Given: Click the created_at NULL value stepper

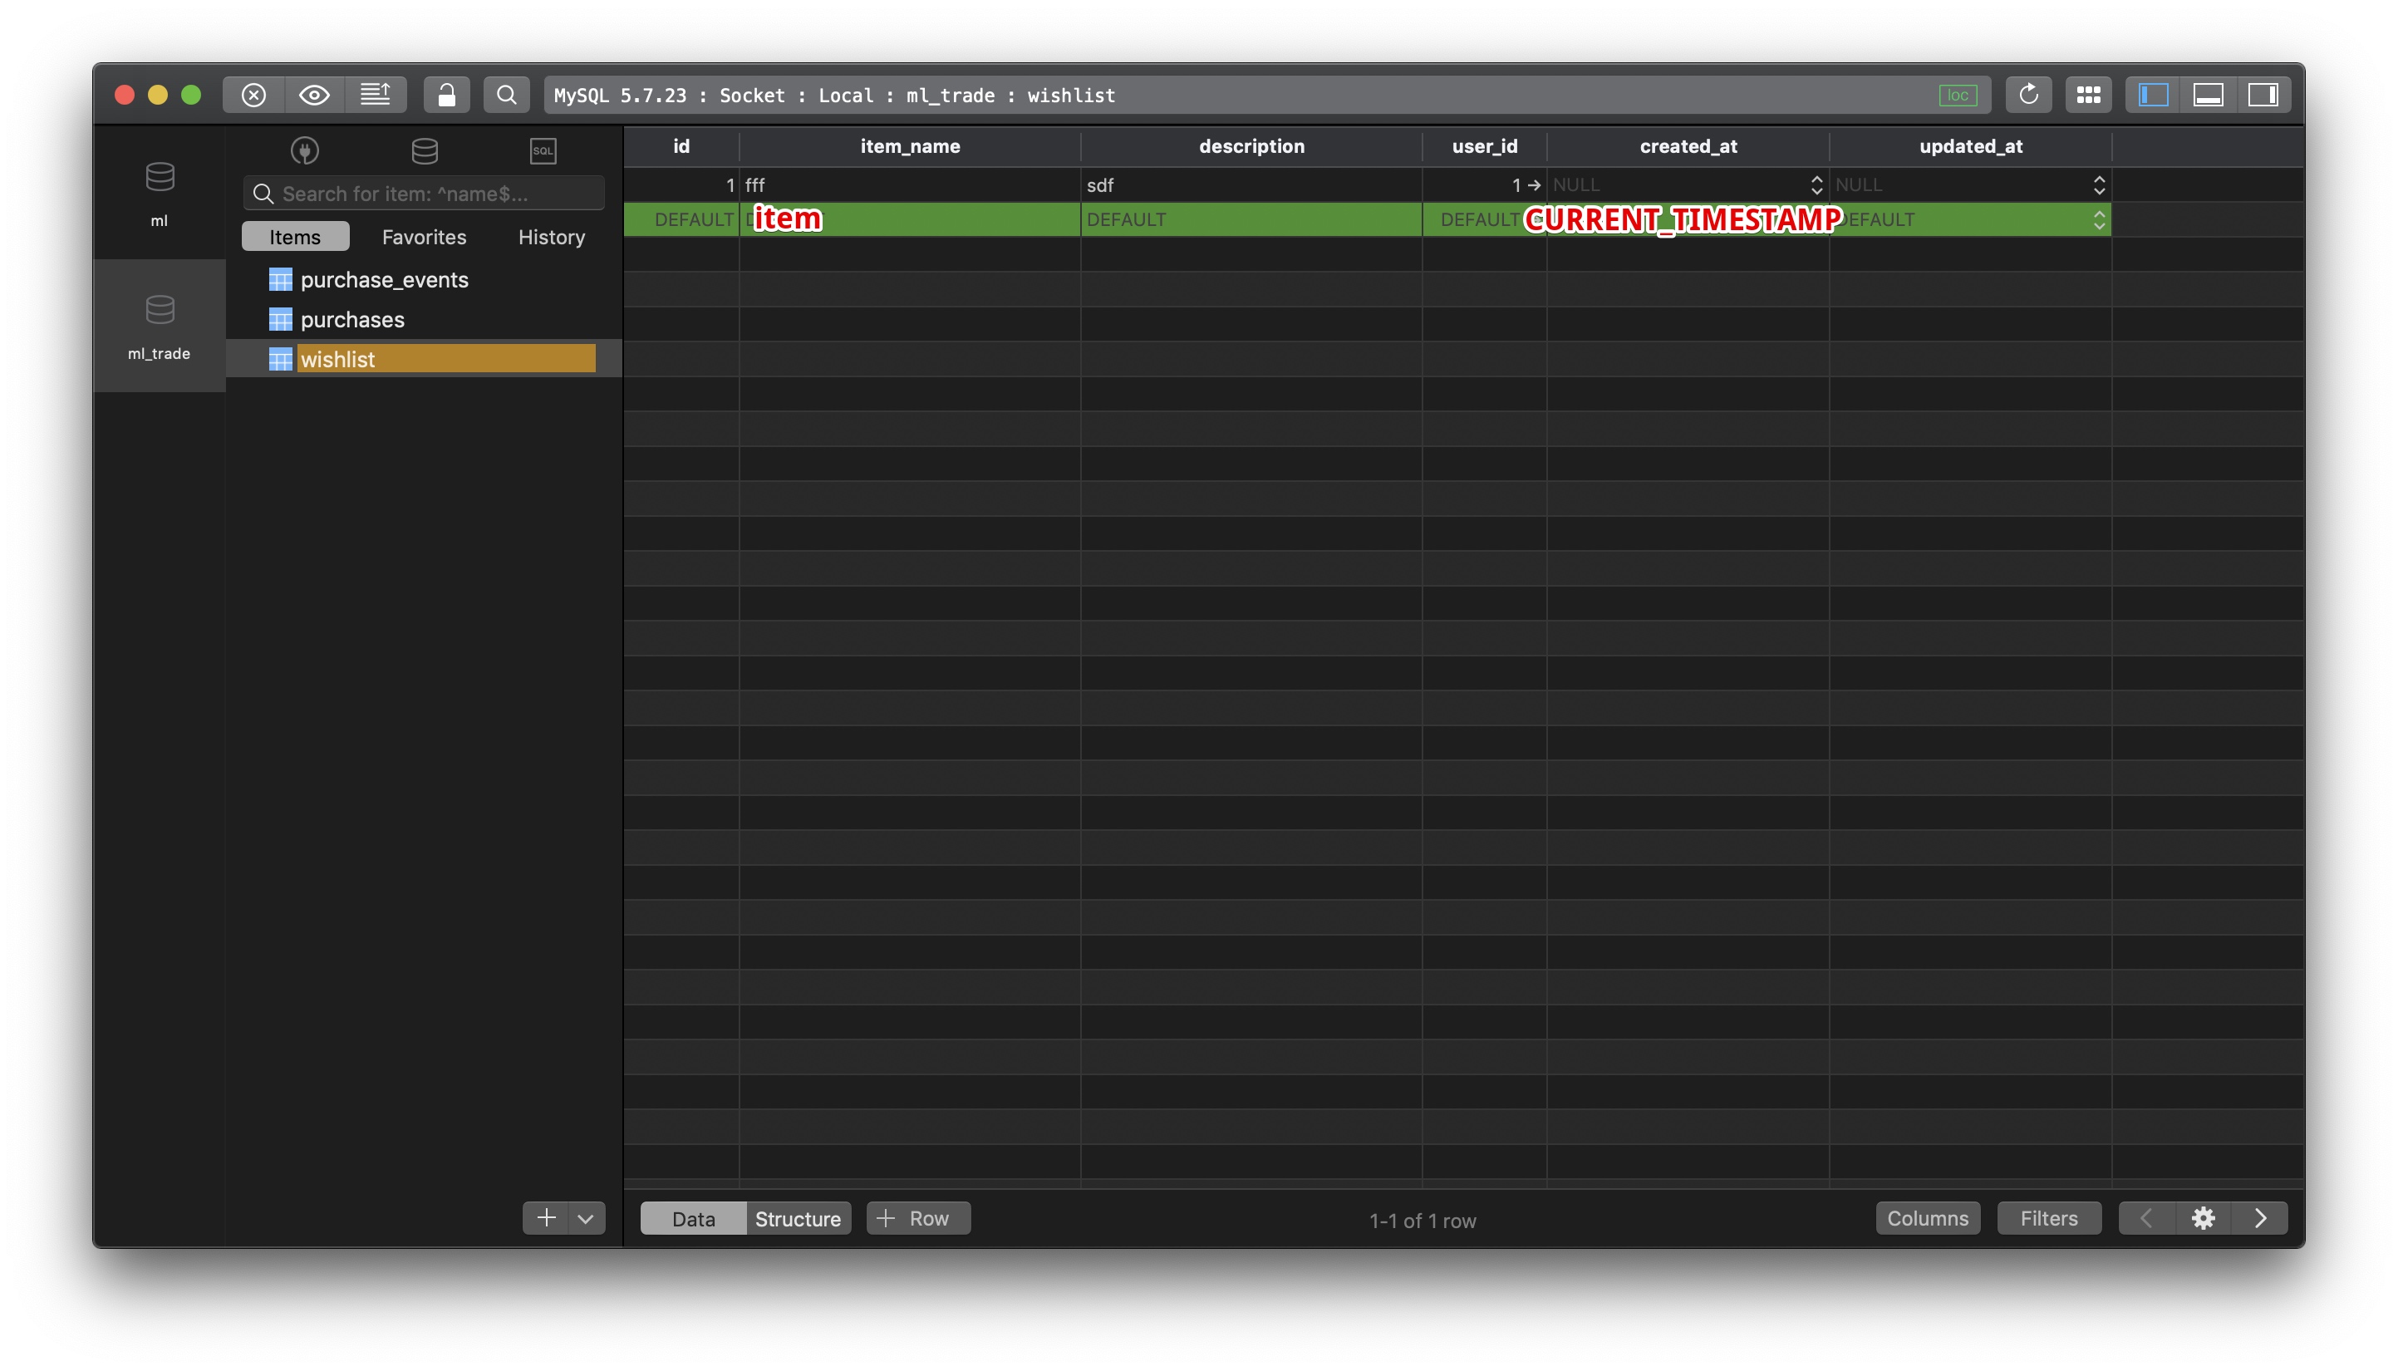Looking at the screenshot, I should click(x=1817, y=184).
